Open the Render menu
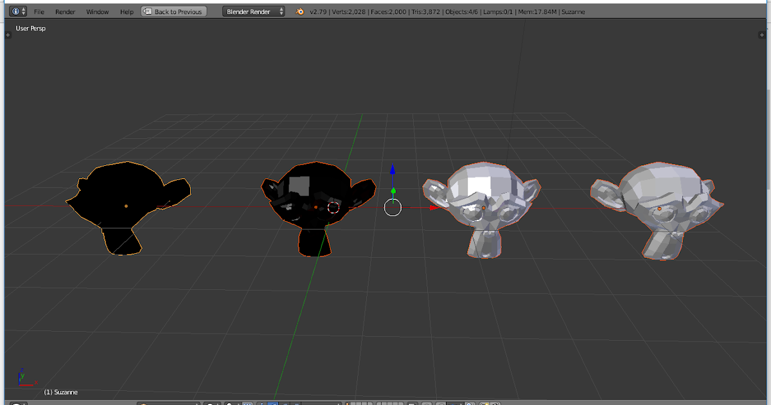The width and height of the screenshot is (771, 405). click(x=65, y=11)
